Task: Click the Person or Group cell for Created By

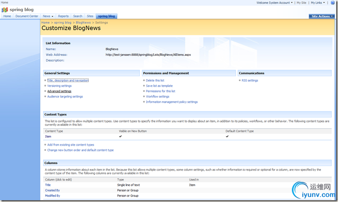Action: pyautogui.click(x=128, y=190)
